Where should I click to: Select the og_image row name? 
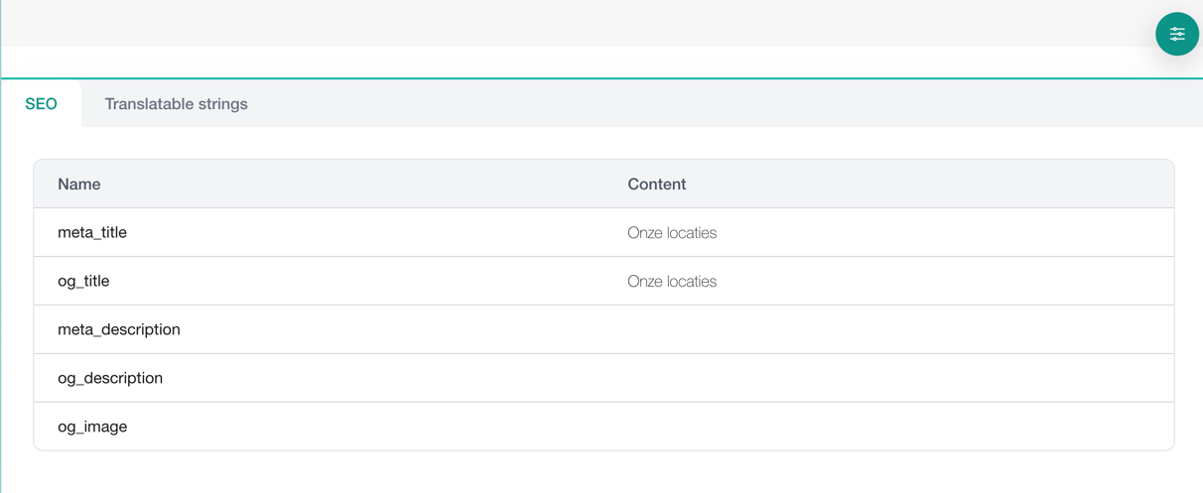pyautogui.click(x=92, y=427)
